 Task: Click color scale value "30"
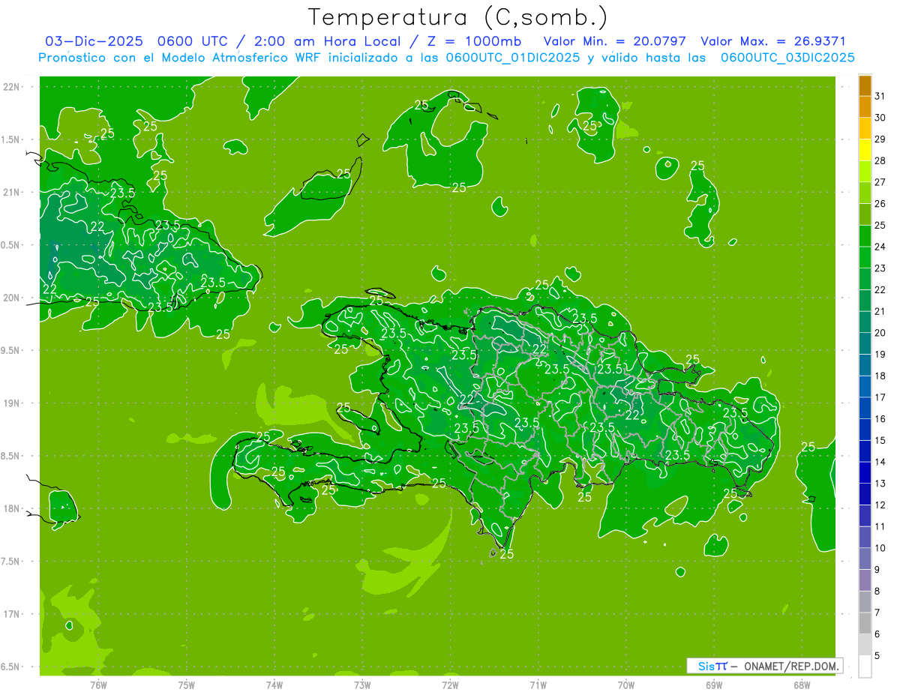(x=880, y=118)
